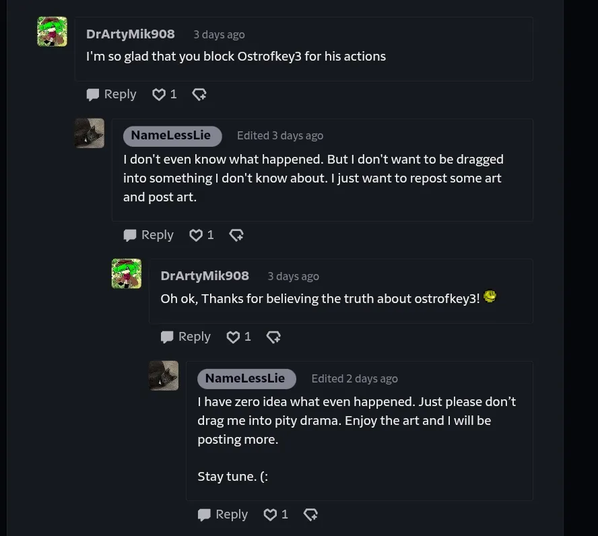The image size is (598, 536).
Task: Award NameLessLie's 'pity drama' comment
Action: (x=310, y=514)
